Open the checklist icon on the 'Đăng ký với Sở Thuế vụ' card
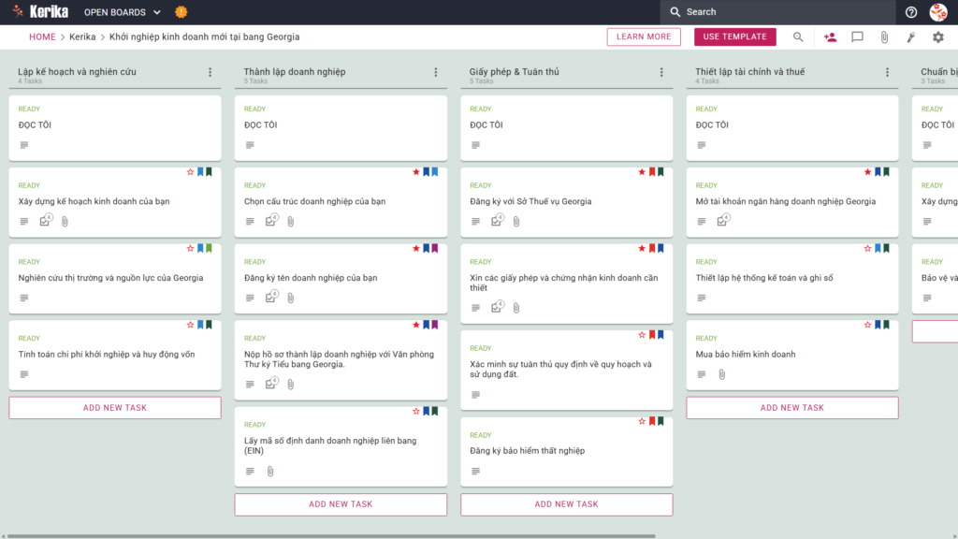The height and width of the screenshot is (539, 958). pos(498,220)
